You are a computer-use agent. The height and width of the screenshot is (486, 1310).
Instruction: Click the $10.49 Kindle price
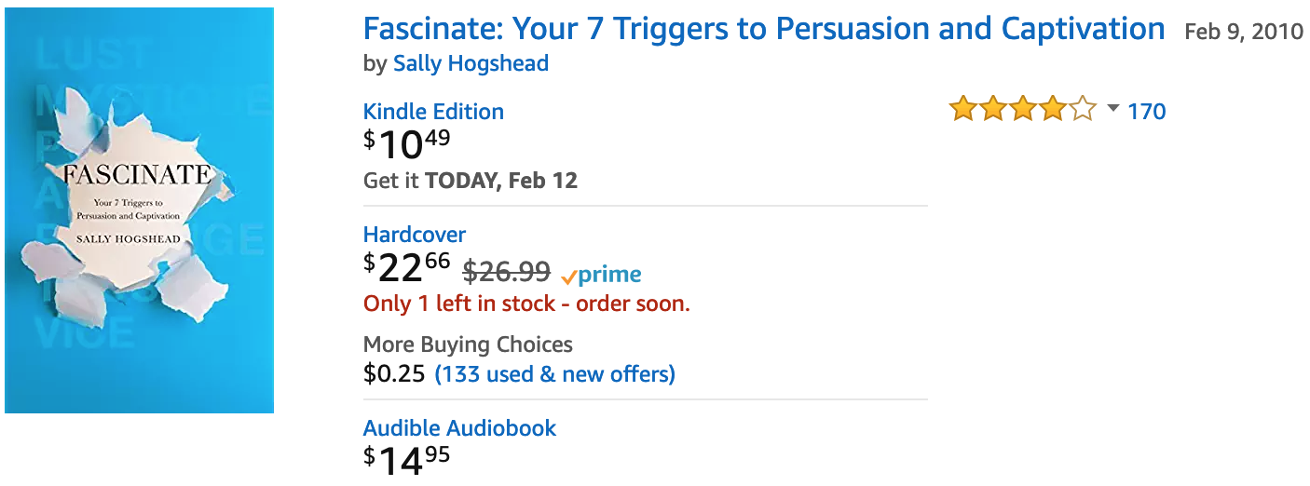tap(407, 145)
